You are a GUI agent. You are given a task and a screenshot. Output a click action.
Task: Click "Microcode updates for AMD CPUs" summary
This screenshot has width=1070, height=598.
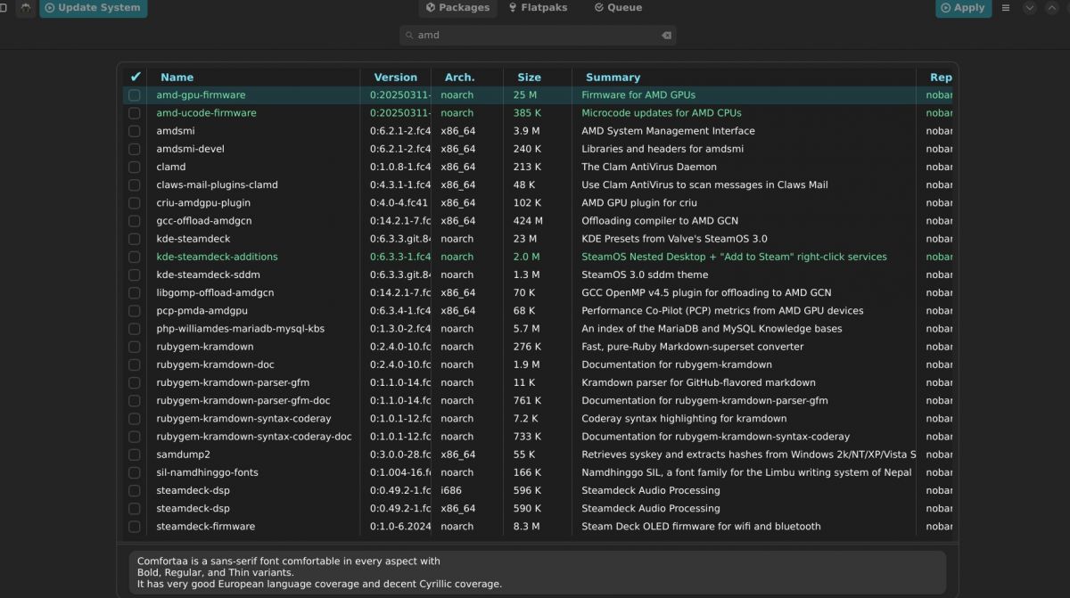(x=662, y=113)
